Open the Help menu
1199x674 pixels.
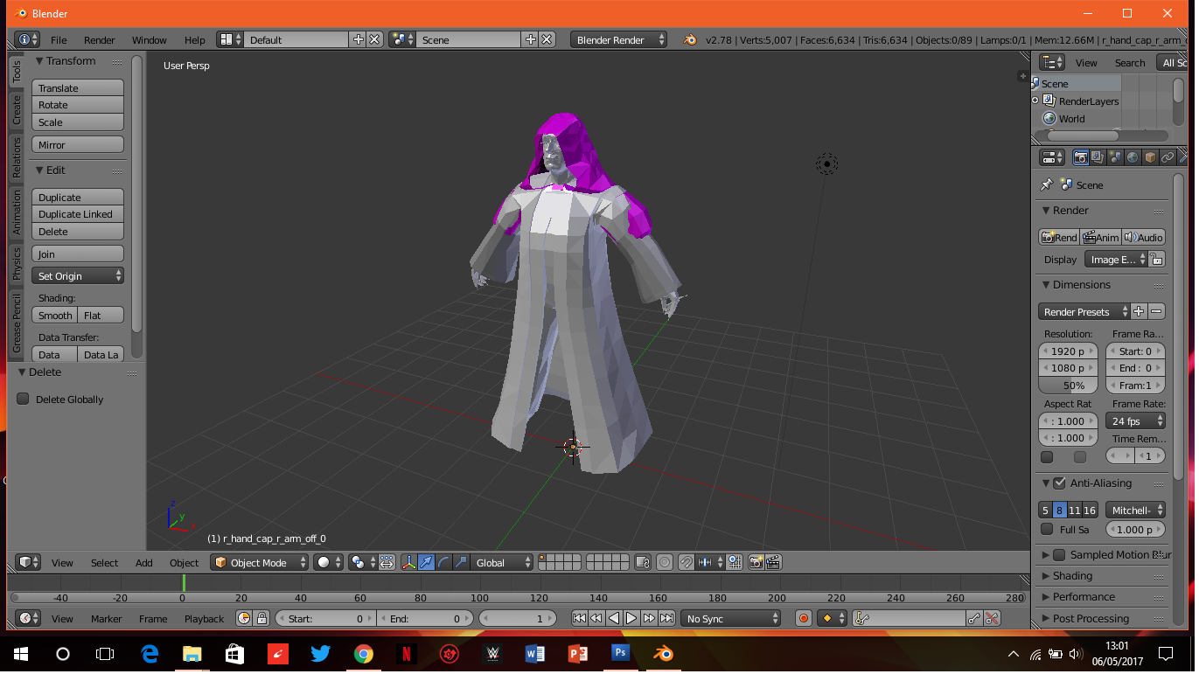[x=195, y=40]
